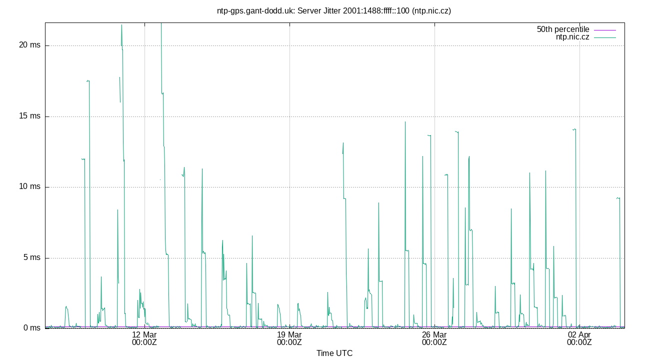The image size is (670, 360).
Task: Select the 50th percentile legend entry
Action: point(563,29)
